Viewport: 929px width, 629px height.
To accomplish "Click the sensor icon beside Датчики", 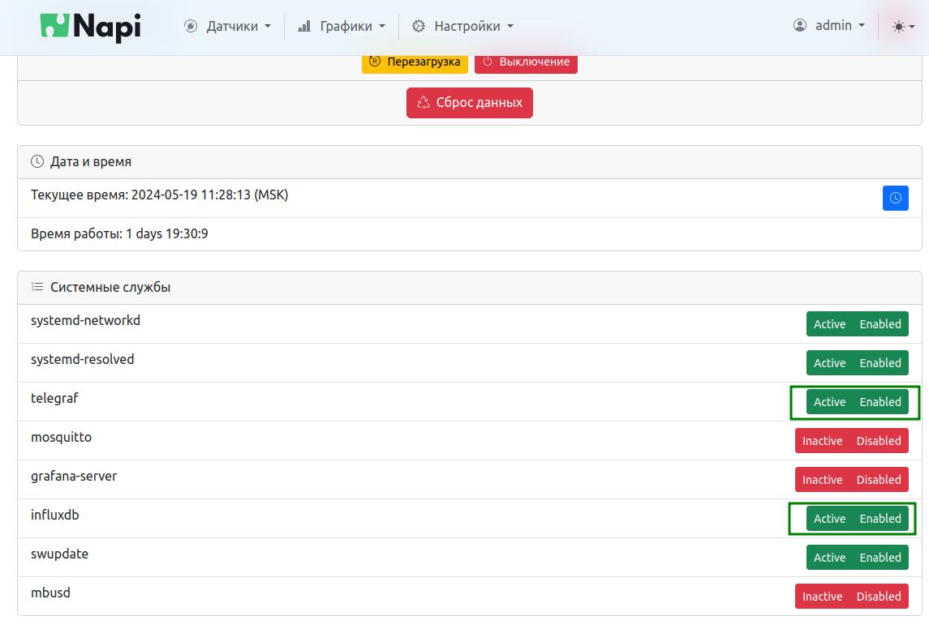I will click(x=191, y=26).
